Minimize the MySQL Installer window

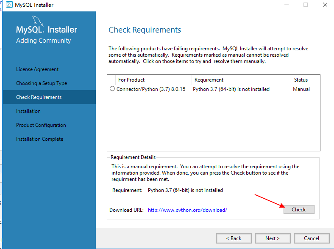287,5
